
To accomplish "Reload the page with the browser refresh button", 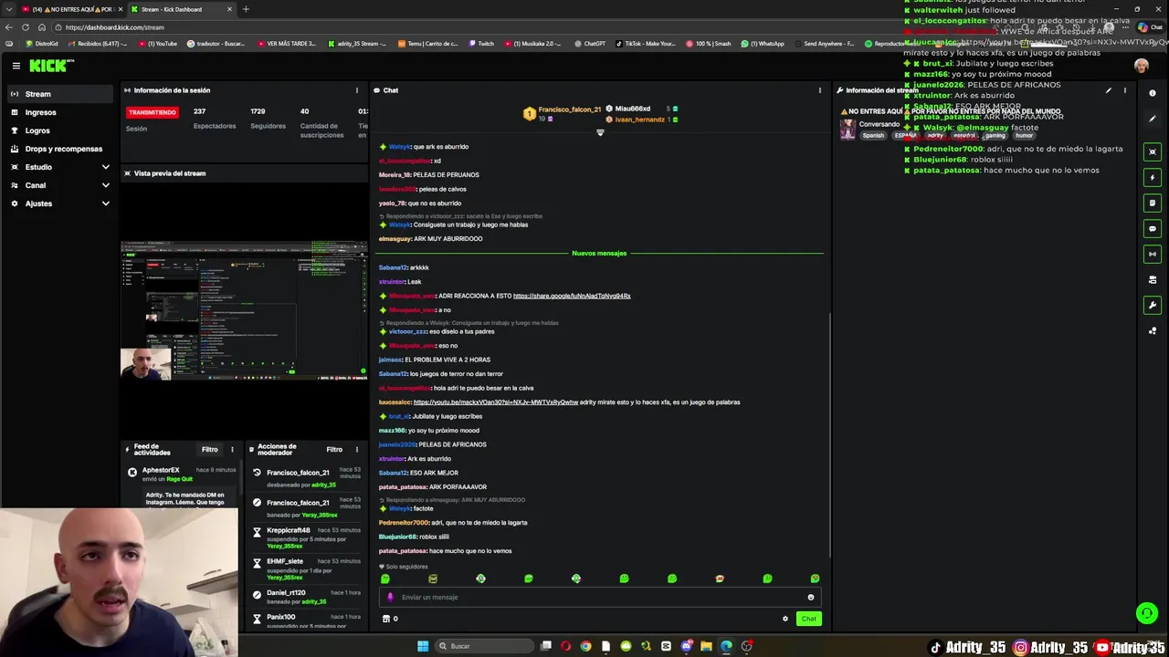I will tap(25, 27).
